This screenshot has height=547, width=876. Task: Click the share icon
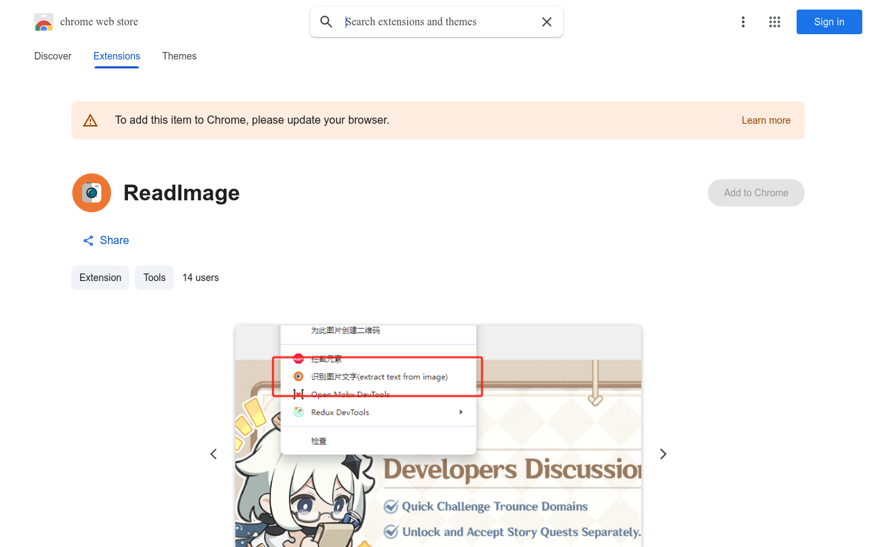[x=88, y=241]
